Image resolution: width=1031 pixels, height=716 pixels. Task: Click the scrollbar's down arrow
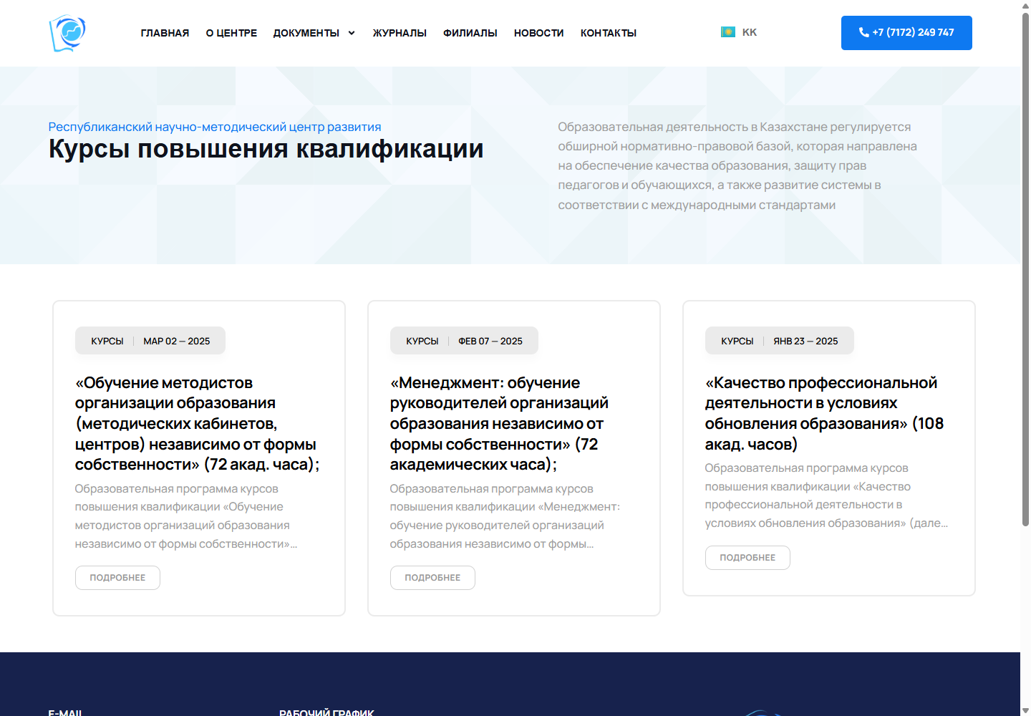coord(1025,710)
